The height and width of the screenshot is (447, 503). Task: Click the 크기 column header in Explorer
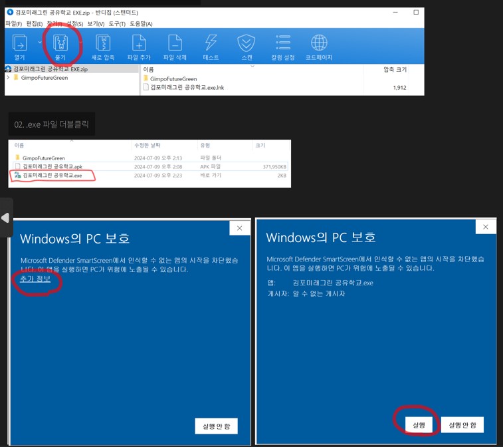[x=260, y=145]
